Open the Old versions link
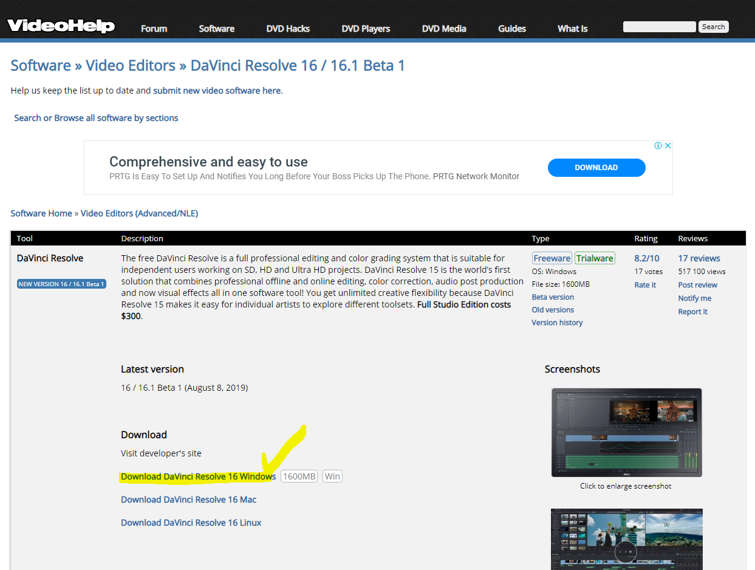The width and height of the screenshot is (755, 570). 553,310
